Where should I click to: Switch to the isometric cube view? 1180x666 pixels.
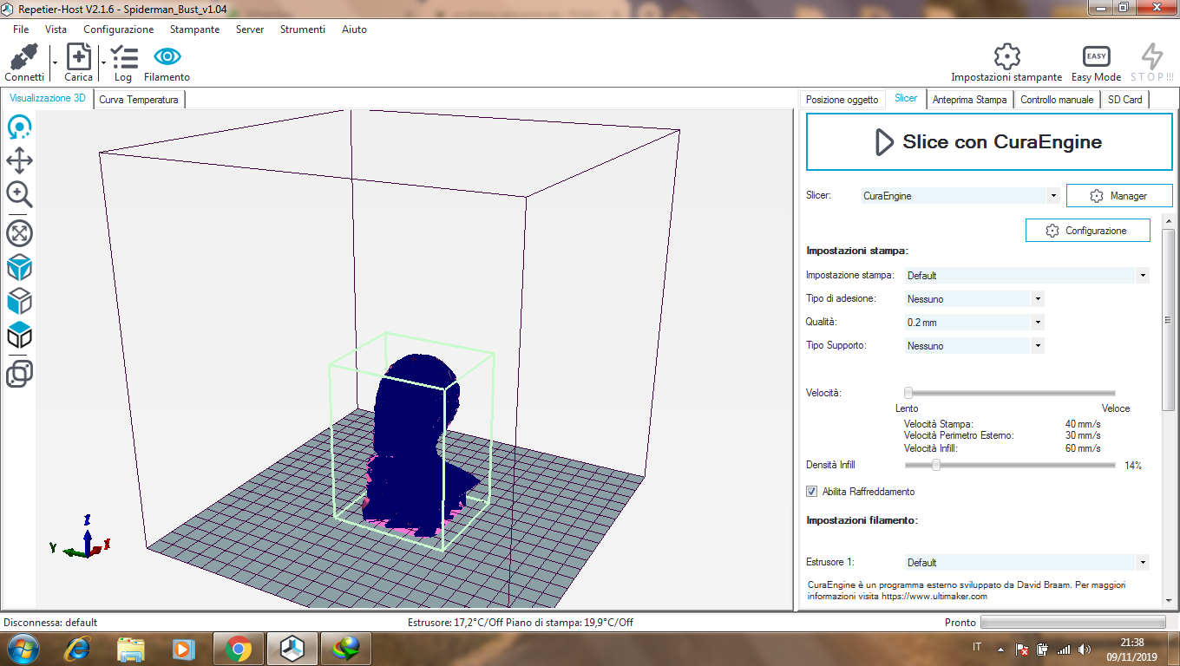pyautogui.click(x=19, y=268)
